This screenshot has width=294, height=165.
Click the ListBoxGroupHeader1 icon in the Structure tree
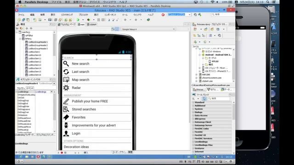[x=27, y=42]
